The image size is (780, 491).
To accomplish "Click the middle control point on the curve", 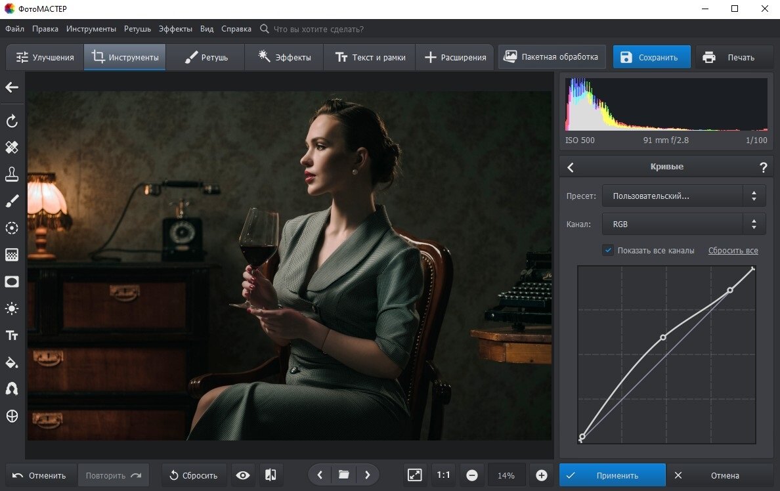I will (x=663, y=337).
